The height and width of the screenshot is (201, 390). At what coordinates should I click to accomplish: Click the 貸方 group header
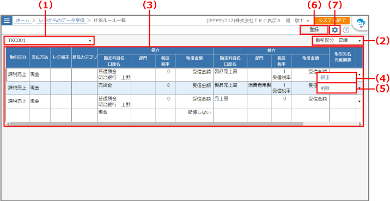[x=271, y=51]
